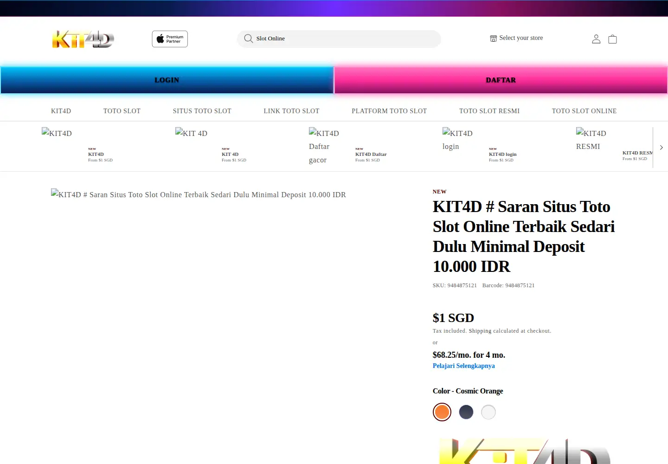Click the pink DAFTAR button

[x=501, y=80]
